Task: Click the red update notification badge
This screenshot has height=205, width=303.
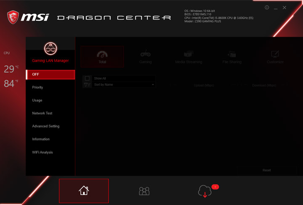Action: [x=215, y=187]
